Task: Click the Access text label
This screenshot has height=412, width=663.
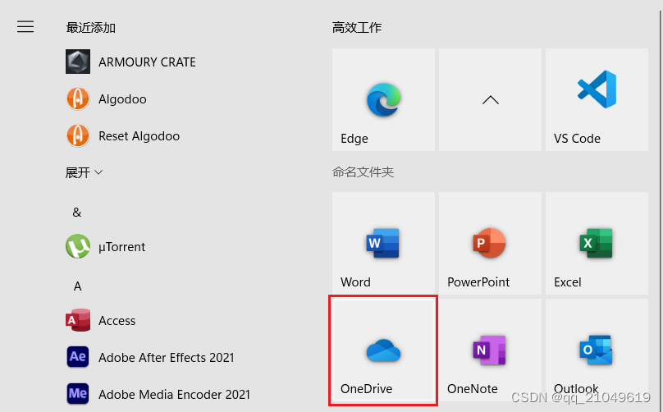Action: [x=117, y=321]
